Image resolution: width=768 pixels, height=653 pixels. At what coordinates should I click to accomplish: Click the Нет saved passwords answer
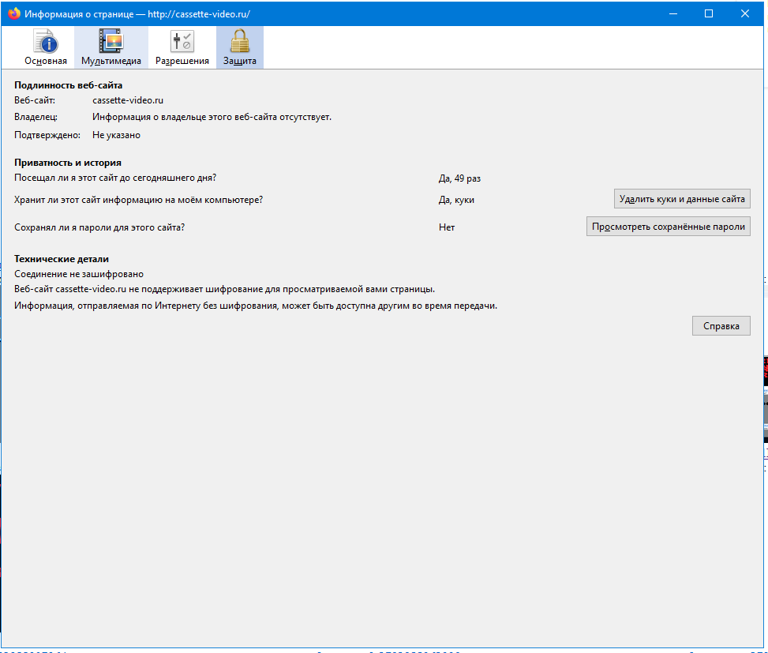coord(447,227)
